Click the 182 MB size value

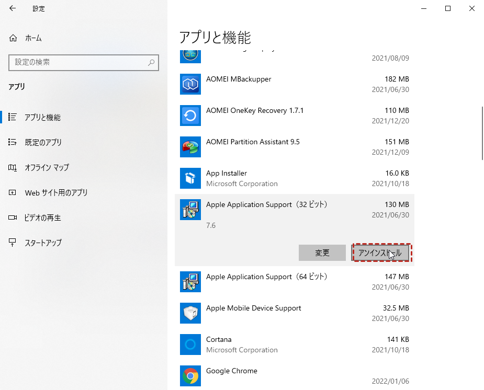tap(397, 79)
